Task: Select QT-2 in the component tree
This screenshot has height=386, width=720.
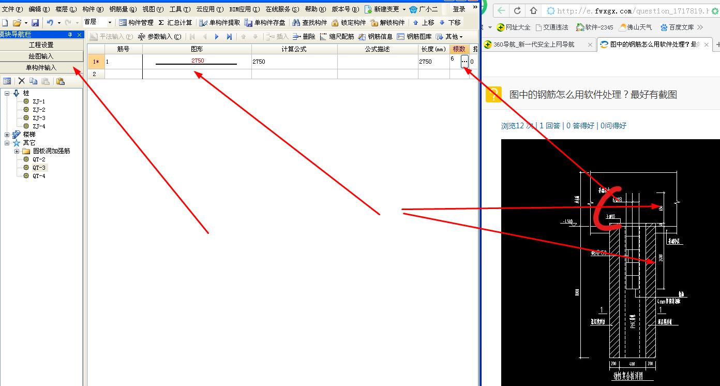Action: click(x=39, y=159)
